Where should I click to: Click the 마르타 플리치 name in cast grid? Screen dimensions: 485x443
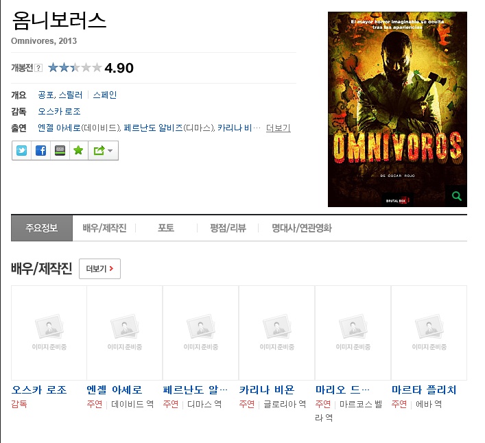pyautogui.click(x=423, y=390)
